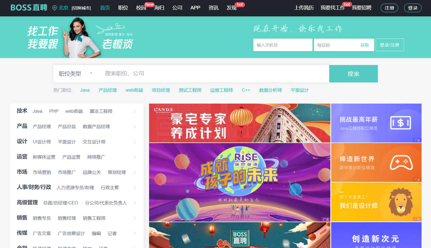Expand the 市场 category row arrow
The width and height of the screenshot is (431, 248).
(135, 172)
